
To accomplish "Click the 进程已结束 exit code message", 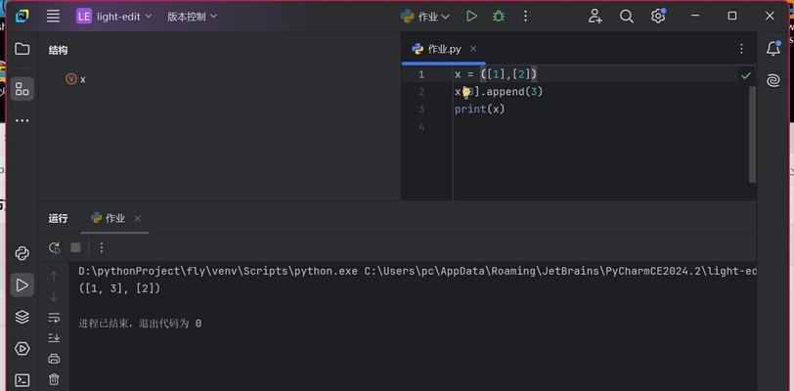I will (140, 324).
